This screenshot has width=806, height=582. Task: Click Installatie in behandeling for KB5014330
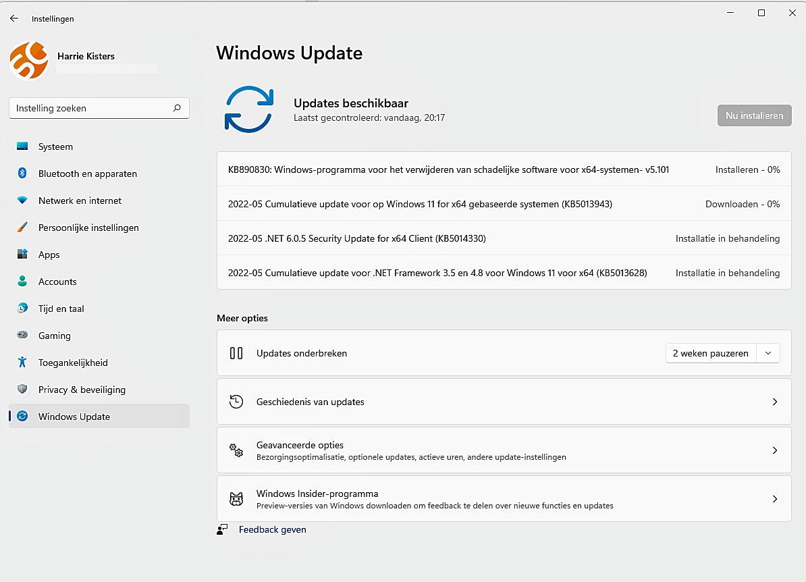tap(727, 238)
